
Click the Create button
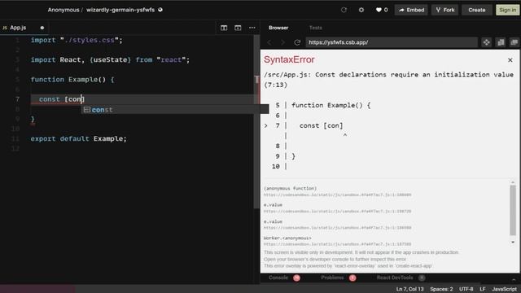click(477, 10)
